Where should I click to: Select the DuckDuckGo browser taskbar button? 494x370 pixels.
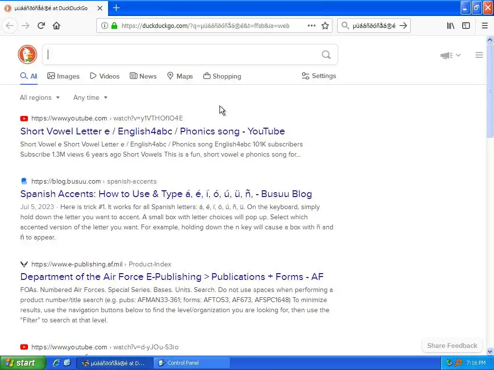[x=115, y=363]
